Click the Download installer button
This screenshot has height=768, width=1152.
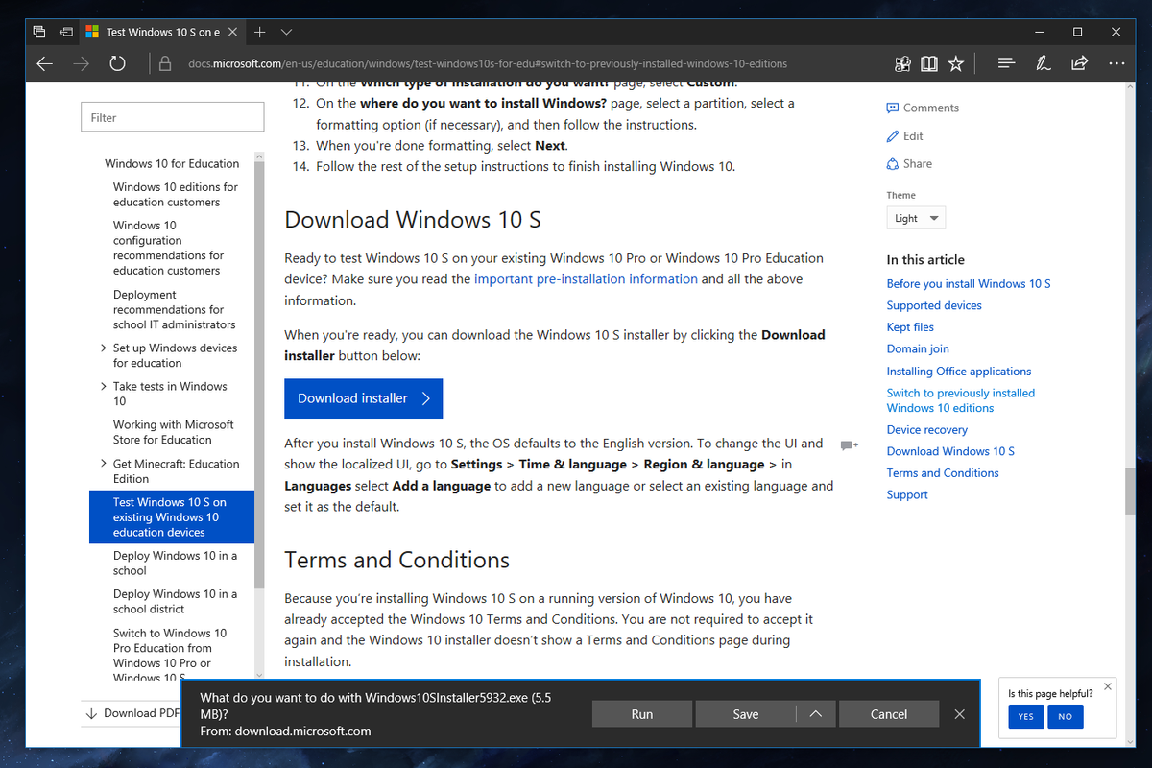(x=363, y=397)
